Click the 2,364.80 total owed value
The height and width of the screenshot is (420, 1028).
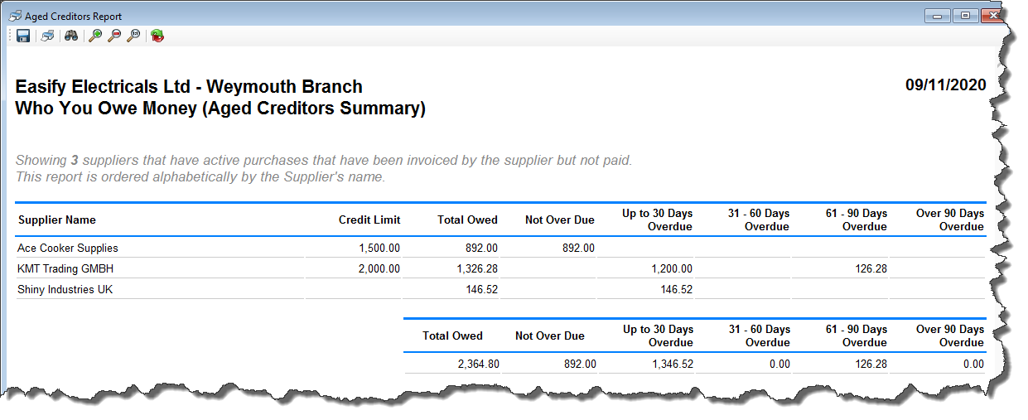477,364
